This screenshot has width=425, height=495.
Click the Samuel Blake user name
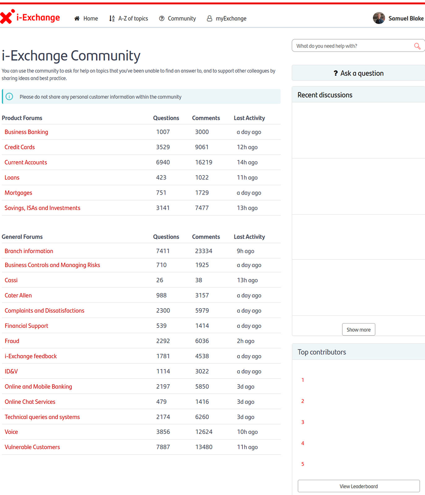click(406, 19)
